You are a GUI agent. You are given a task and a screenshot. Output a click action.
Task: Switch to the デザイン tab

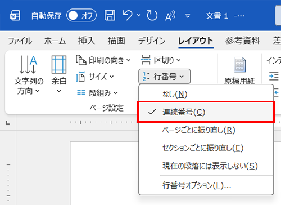[152, 41]
